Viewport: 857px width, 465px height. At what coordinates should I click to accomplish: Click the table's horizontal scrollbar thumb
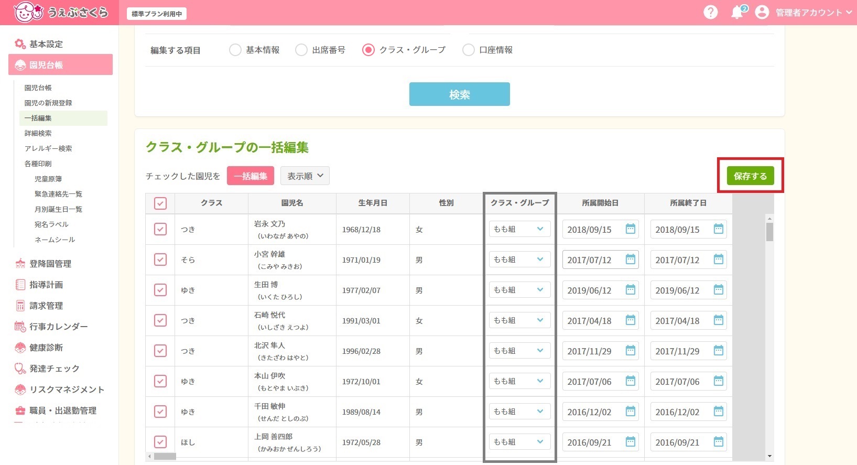(x=165, y=457)
